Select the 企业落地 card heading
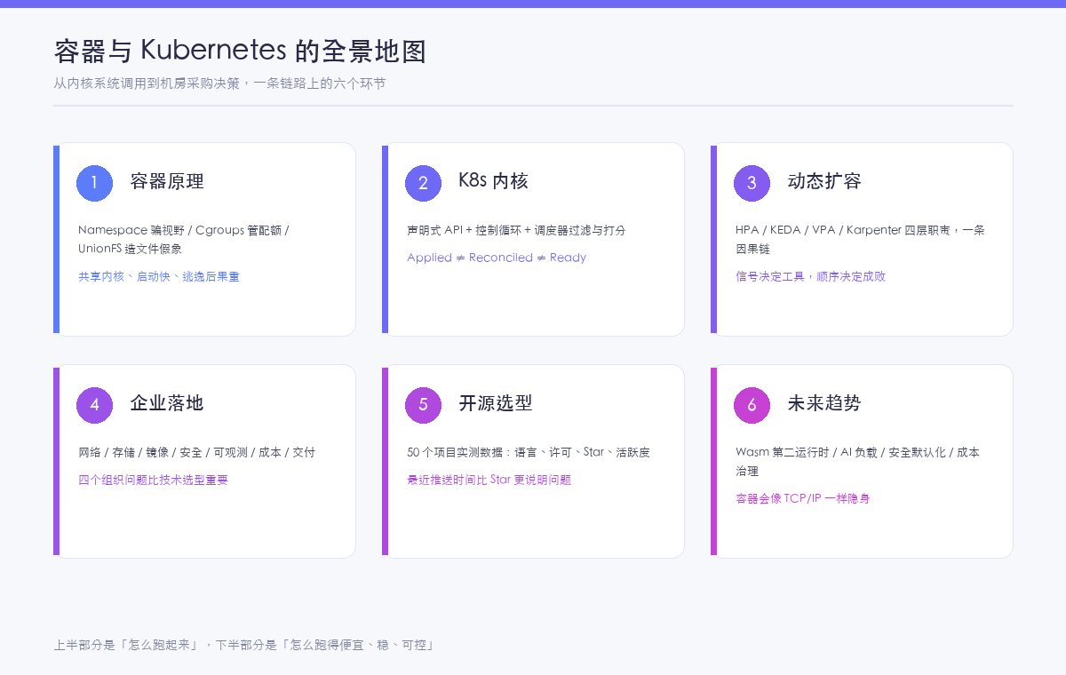 tap(167, 404)
